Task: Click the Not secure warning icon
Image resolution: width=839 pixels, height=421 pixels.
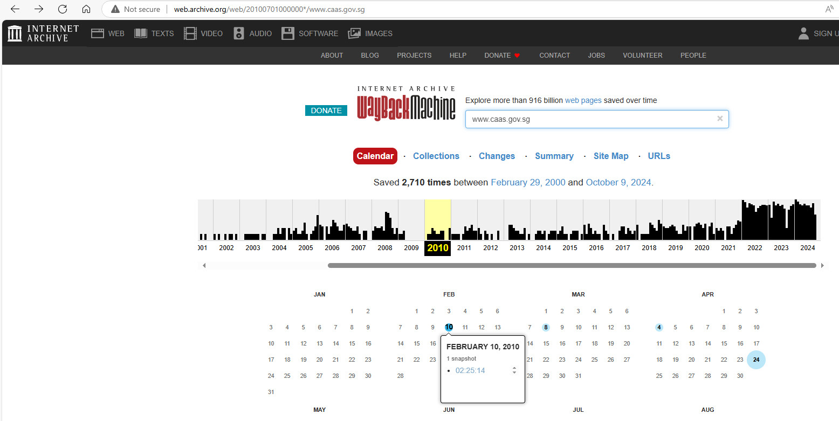Action: (115, 9)
